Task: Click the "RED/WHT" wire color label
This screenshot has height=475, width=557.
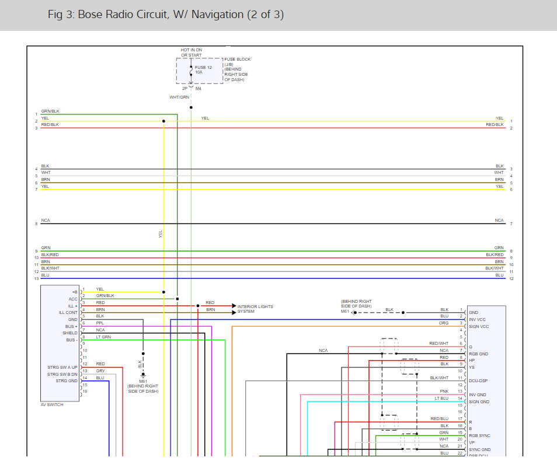Action: 438,344
